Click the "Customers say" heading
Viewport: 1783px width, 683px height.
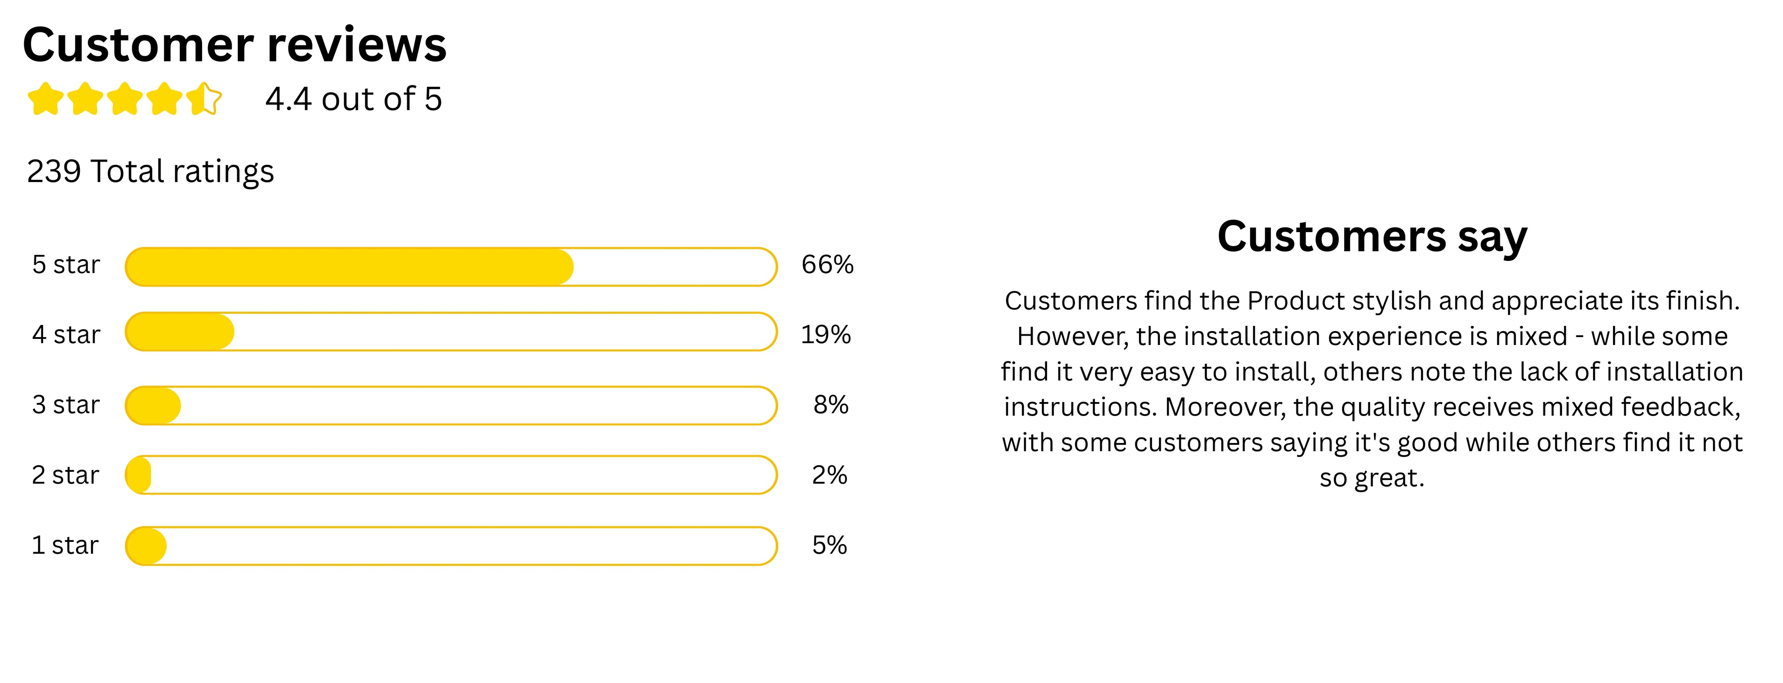click(1372, 237)
